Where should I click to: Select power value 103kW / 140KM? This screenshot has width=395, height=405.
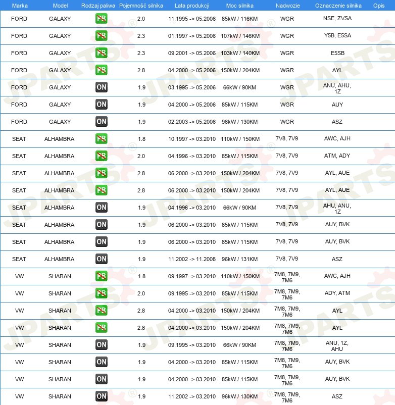240,53
